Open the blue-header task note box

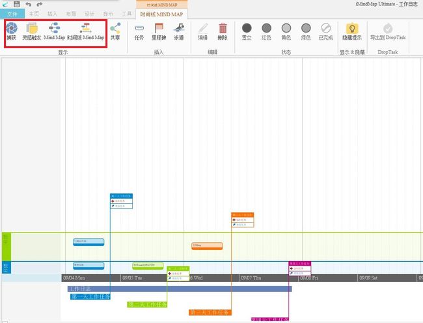(122, 201)
